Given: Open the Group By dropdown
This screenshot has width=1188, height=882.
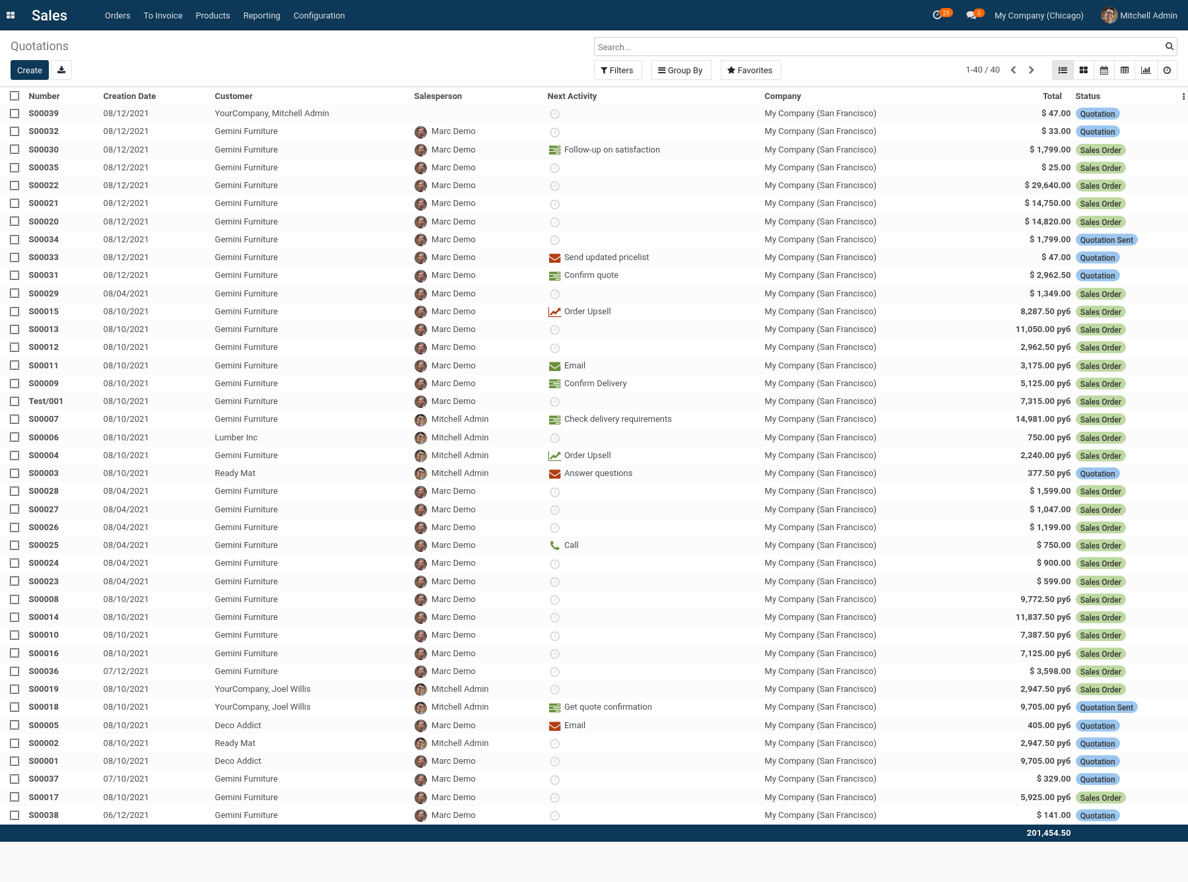Looking at the screenshot, I should click(680, 70).
